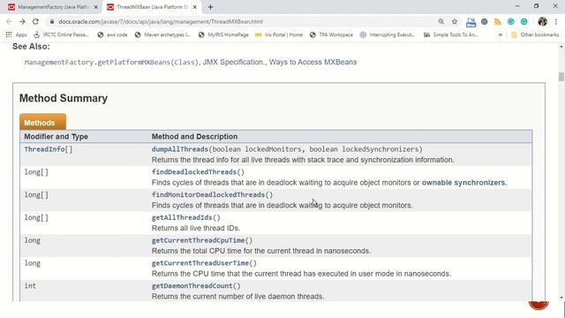Open the MyIRIS HomePage bookmark
565x318 pixels.
click(x=223, y=34)
